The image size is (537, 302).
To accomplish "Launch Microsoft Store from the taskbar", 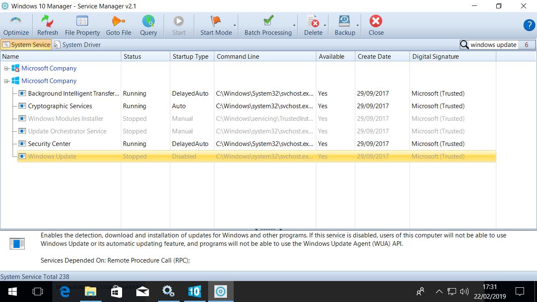I will [117, 292].
